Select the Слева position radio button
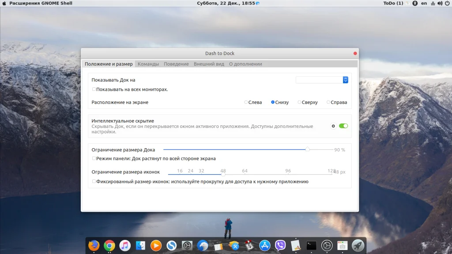The image size is (452, 254). [x=245, y=102]
